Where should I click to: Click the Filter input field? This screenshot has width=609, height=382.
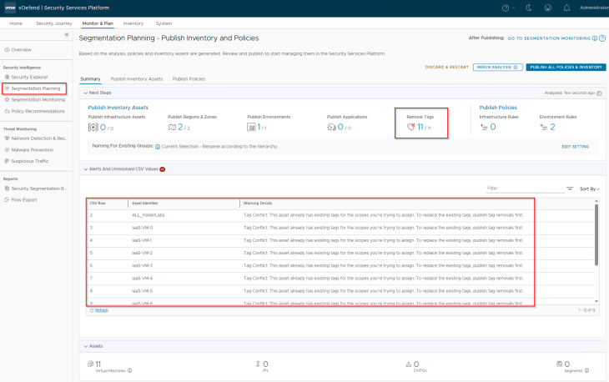pyautogui.click(x=521, y=188)
